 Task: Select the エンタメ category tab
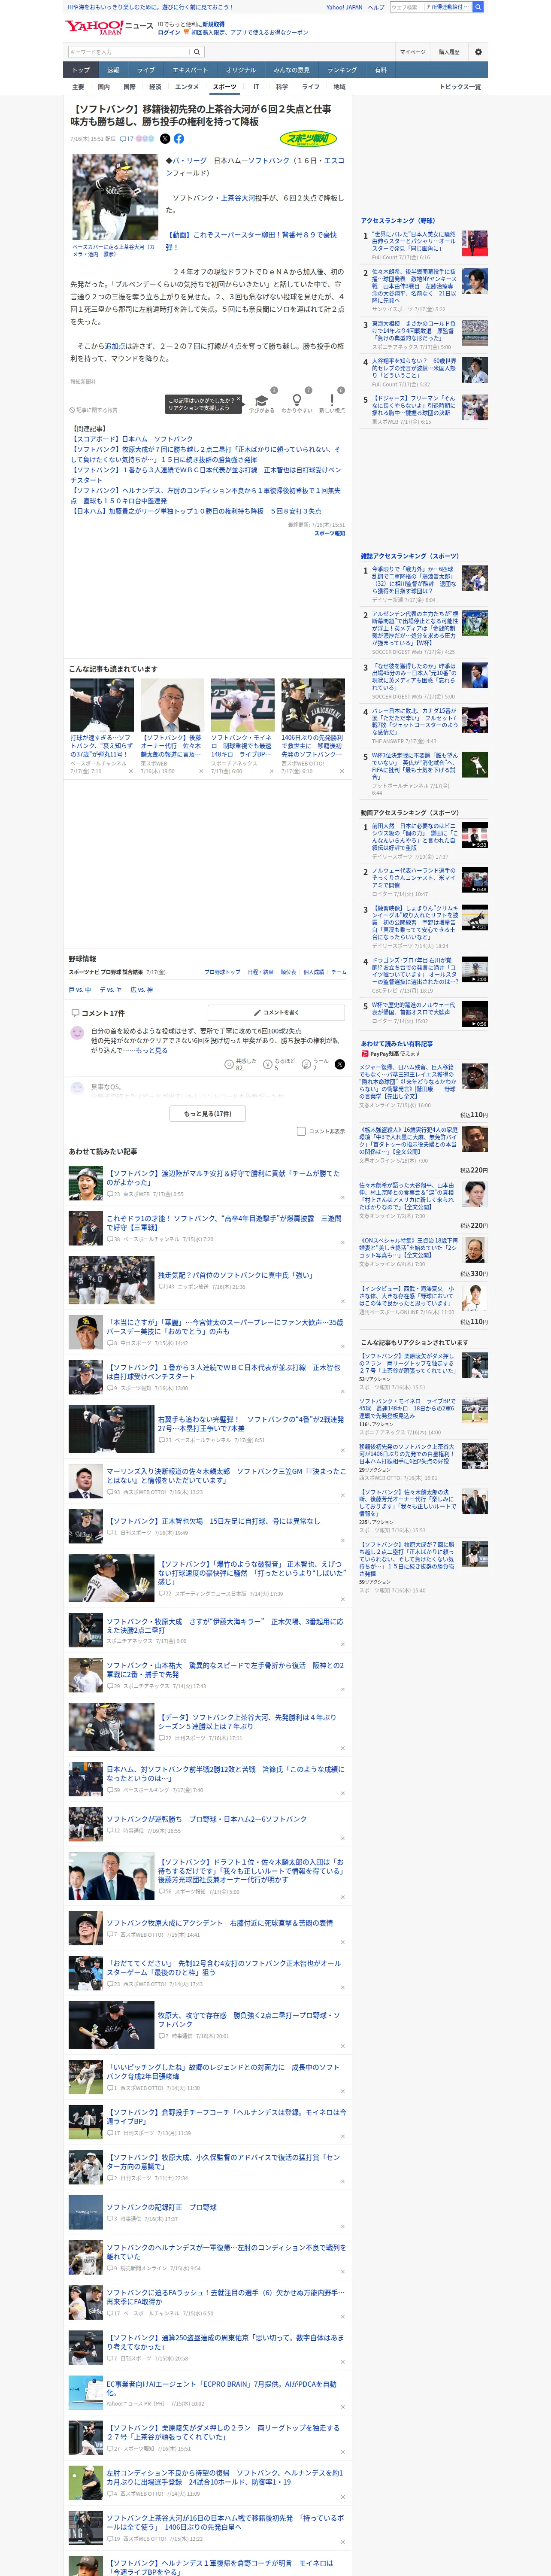coord(187,87)
